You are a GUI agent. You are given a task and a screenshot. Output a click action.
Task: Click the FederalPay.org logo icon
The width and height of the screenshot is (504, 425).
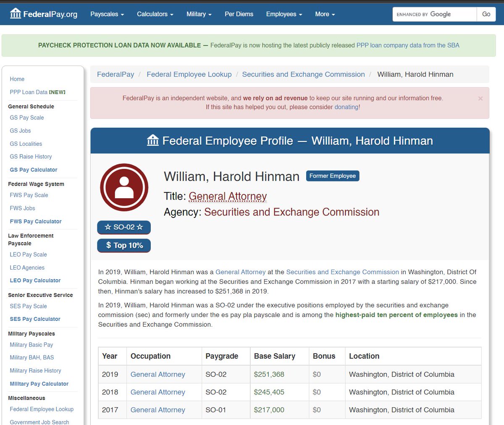click(16, 14)
